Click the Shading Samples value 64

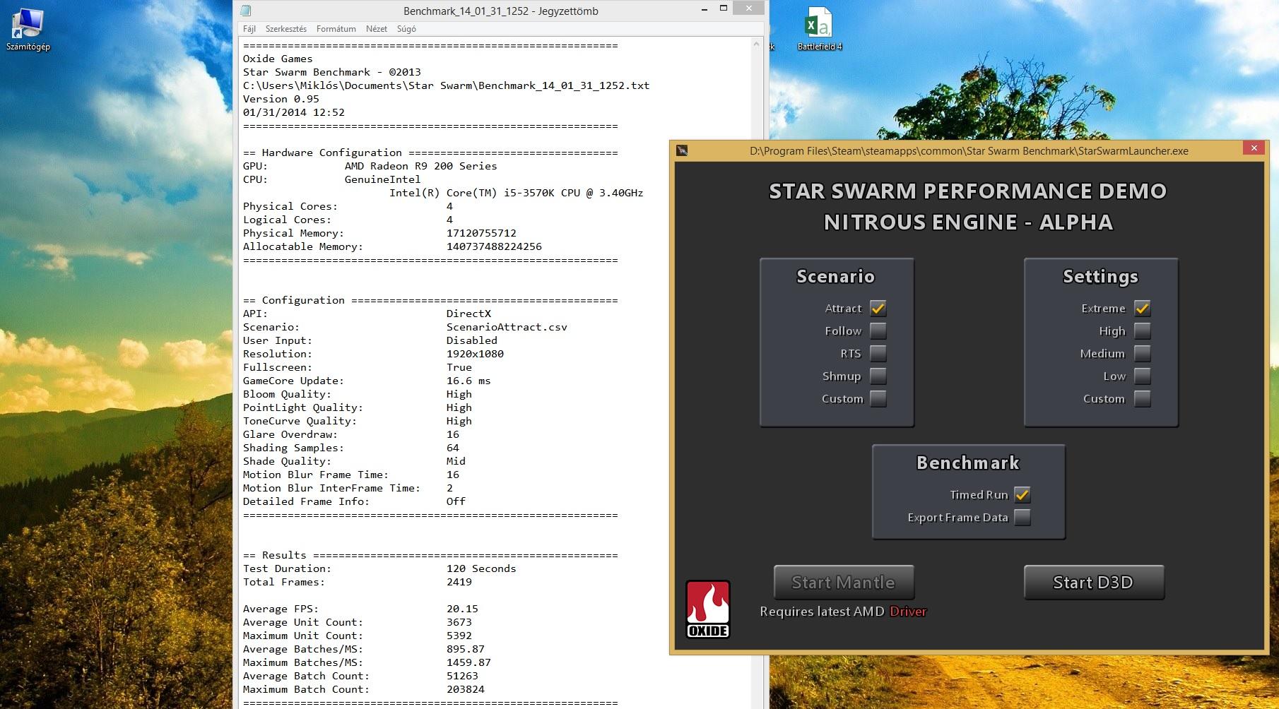[x=453, y=448]
